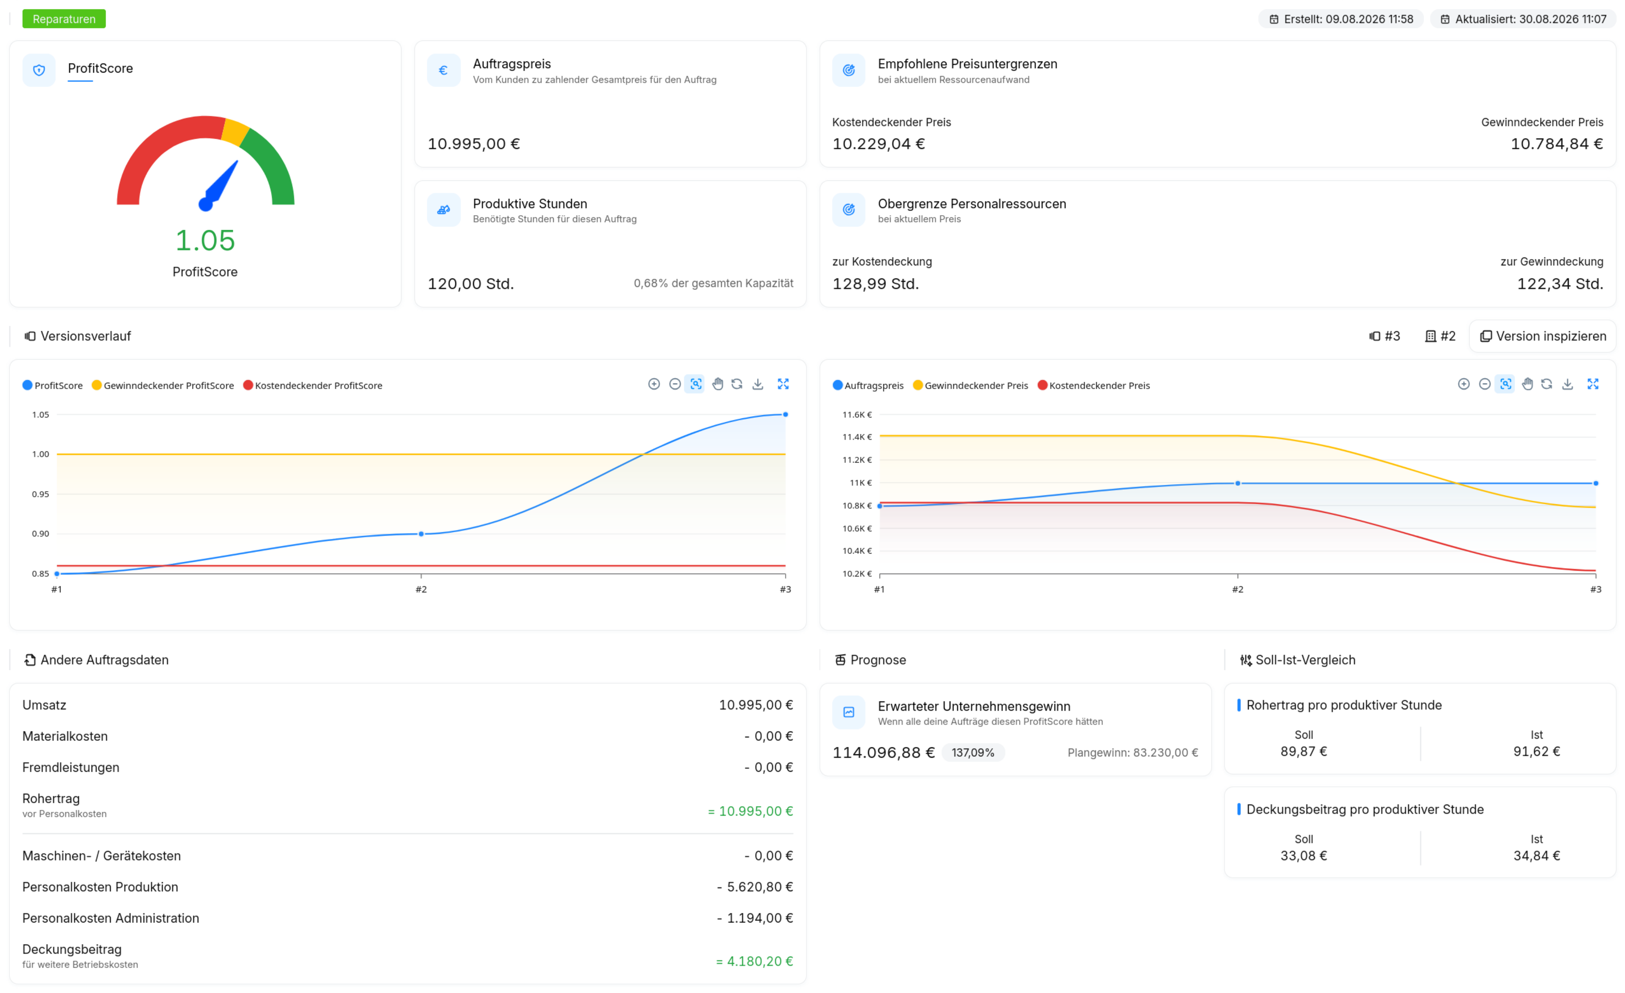Click the Deckungsbeitrag value 4.180,20 €
Image resolution: width=1625 pixels, height=993 pixels.
tap(755, 962)
